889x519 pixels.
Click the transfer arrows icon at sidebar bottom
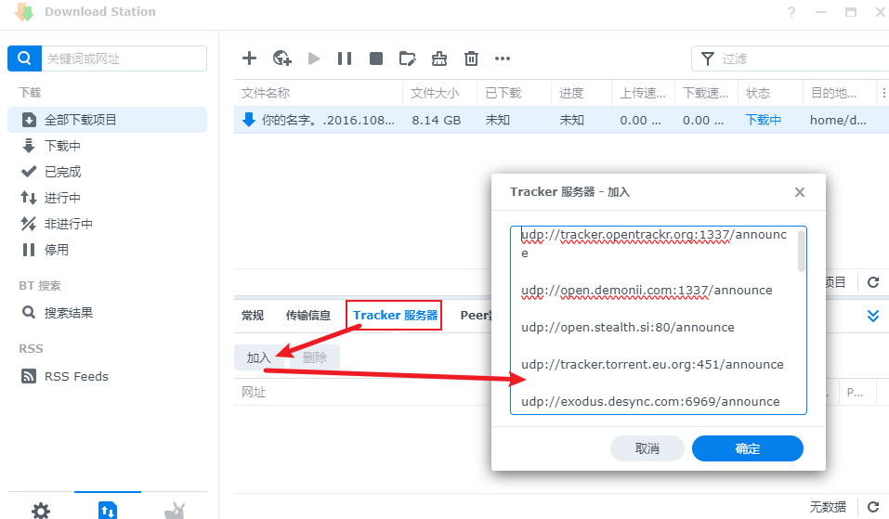tap(108, 510)
